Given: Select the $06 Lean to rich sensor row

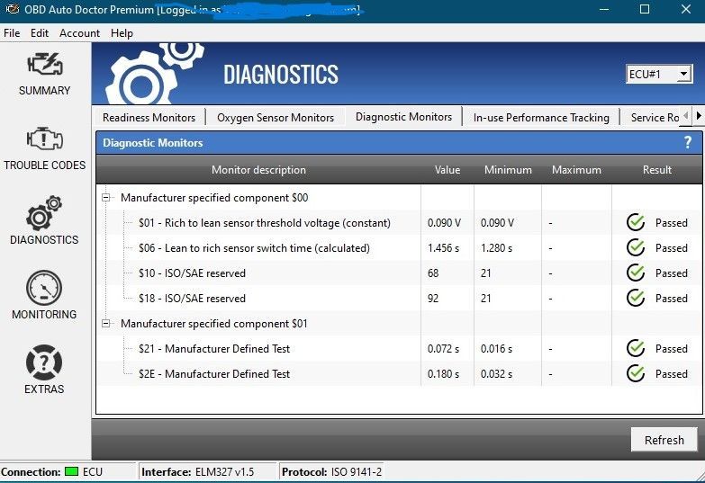Looking at the screenshot, I should point(254,247).
